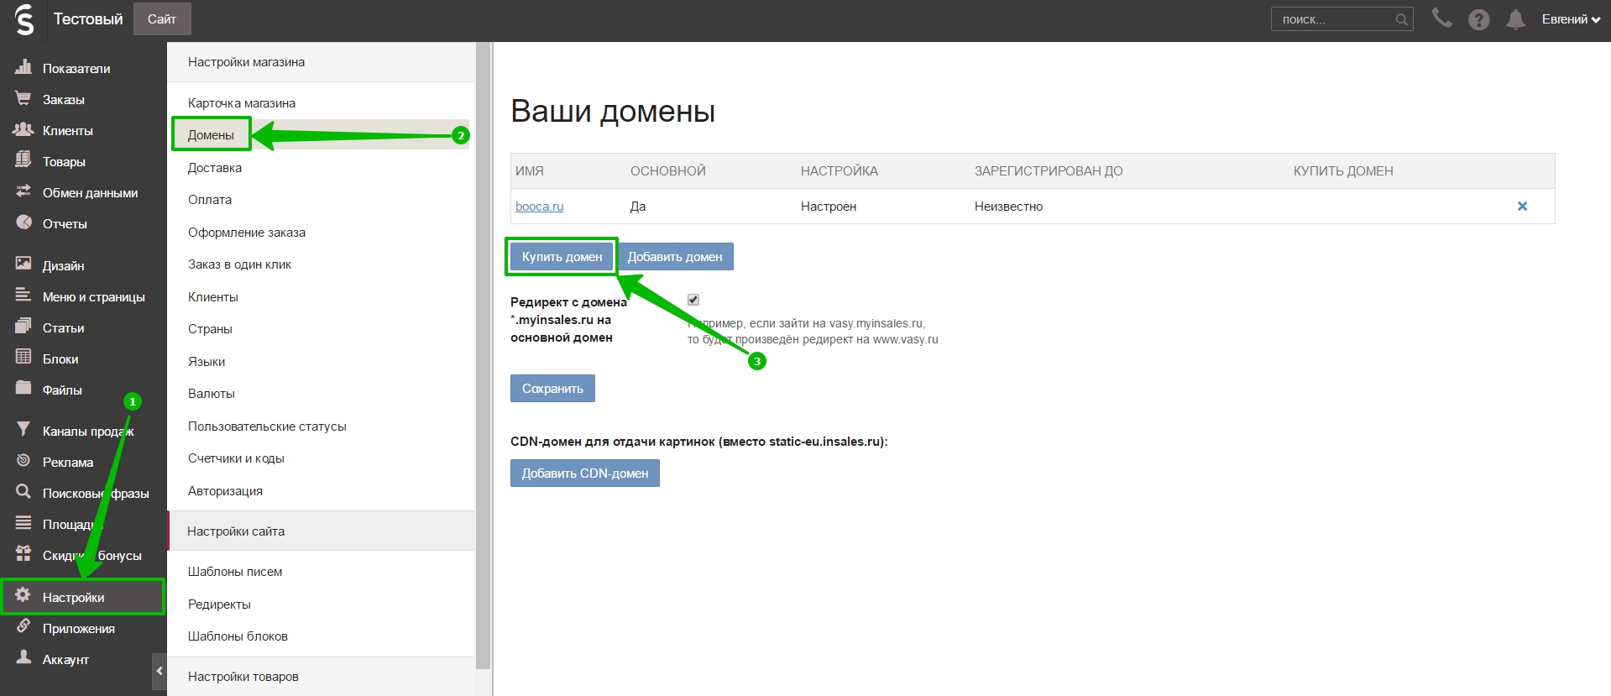
Task: Click the InSales logo icon
Action: pos(24,19)
